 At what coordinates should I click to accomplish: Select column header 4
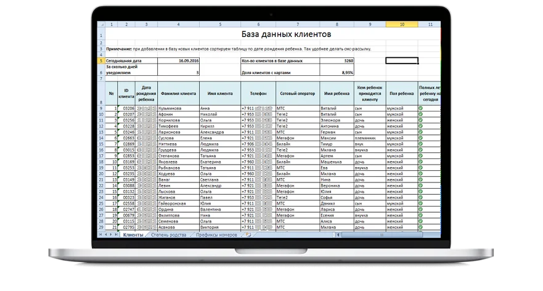pos(179,25)
